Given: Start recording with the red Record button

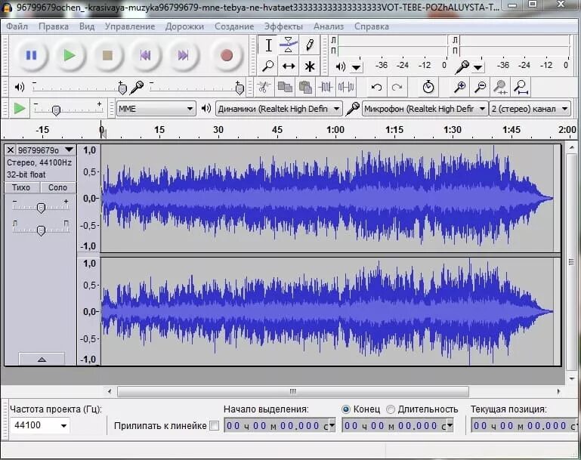Looking at the screenshot, I should tap(227, 56).
